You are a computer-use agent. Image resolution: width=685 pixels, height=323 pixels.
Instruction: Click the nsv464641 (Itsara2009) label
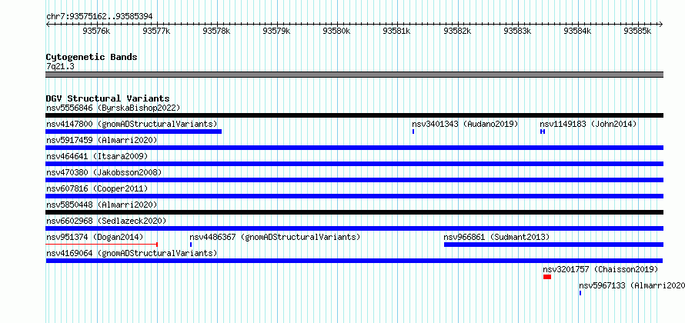[x=97, y=156]
